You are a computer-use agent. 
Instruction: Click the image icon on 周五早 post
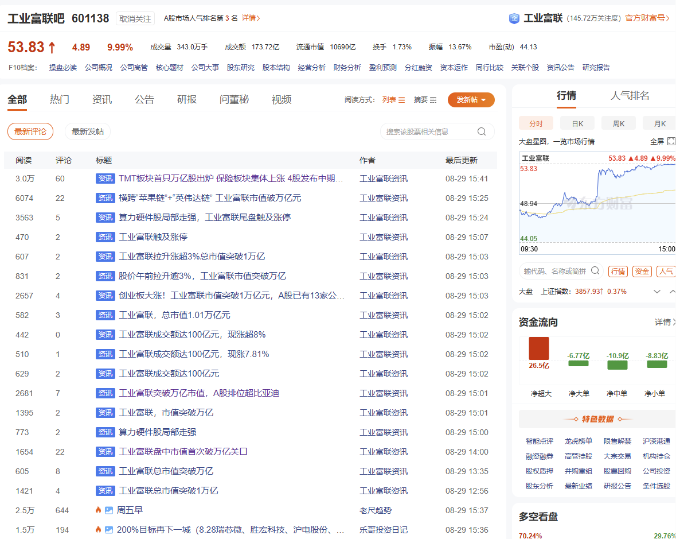(x=108, y=510)
